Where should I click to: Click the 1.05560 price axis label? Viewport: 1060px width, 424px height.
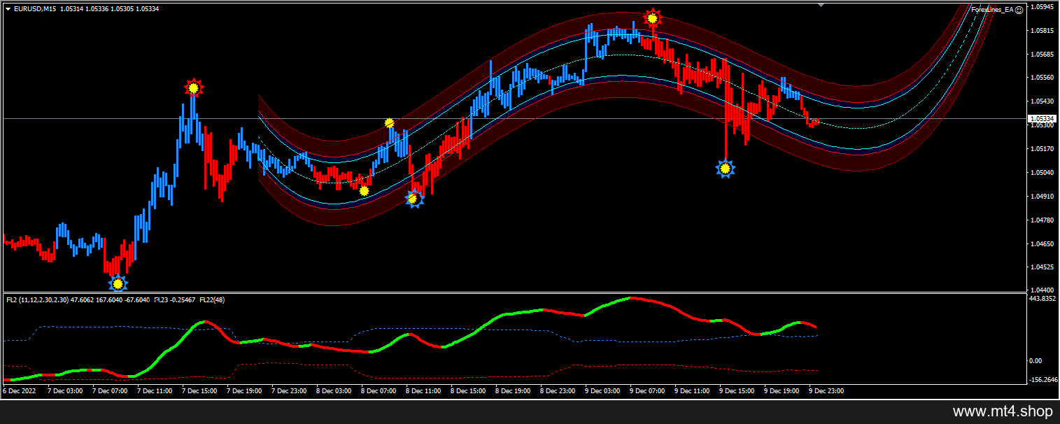(x=1042, y=78)
